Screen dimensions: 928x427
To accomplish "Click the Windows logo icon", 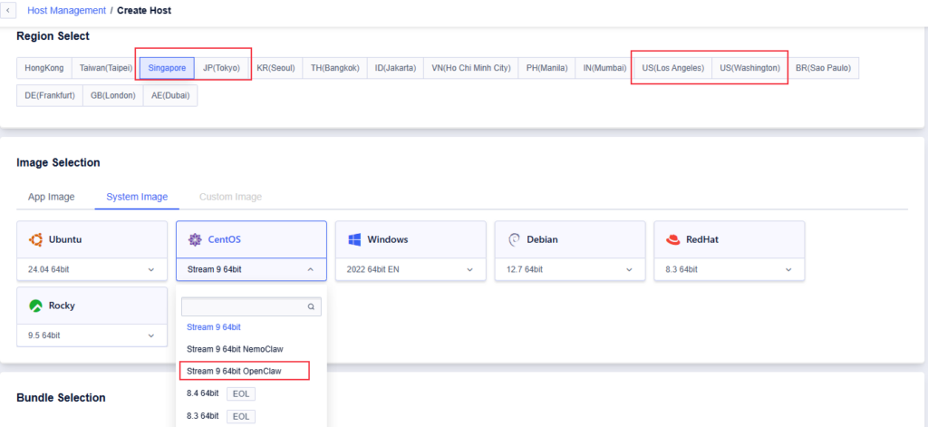I will (354, 240).
